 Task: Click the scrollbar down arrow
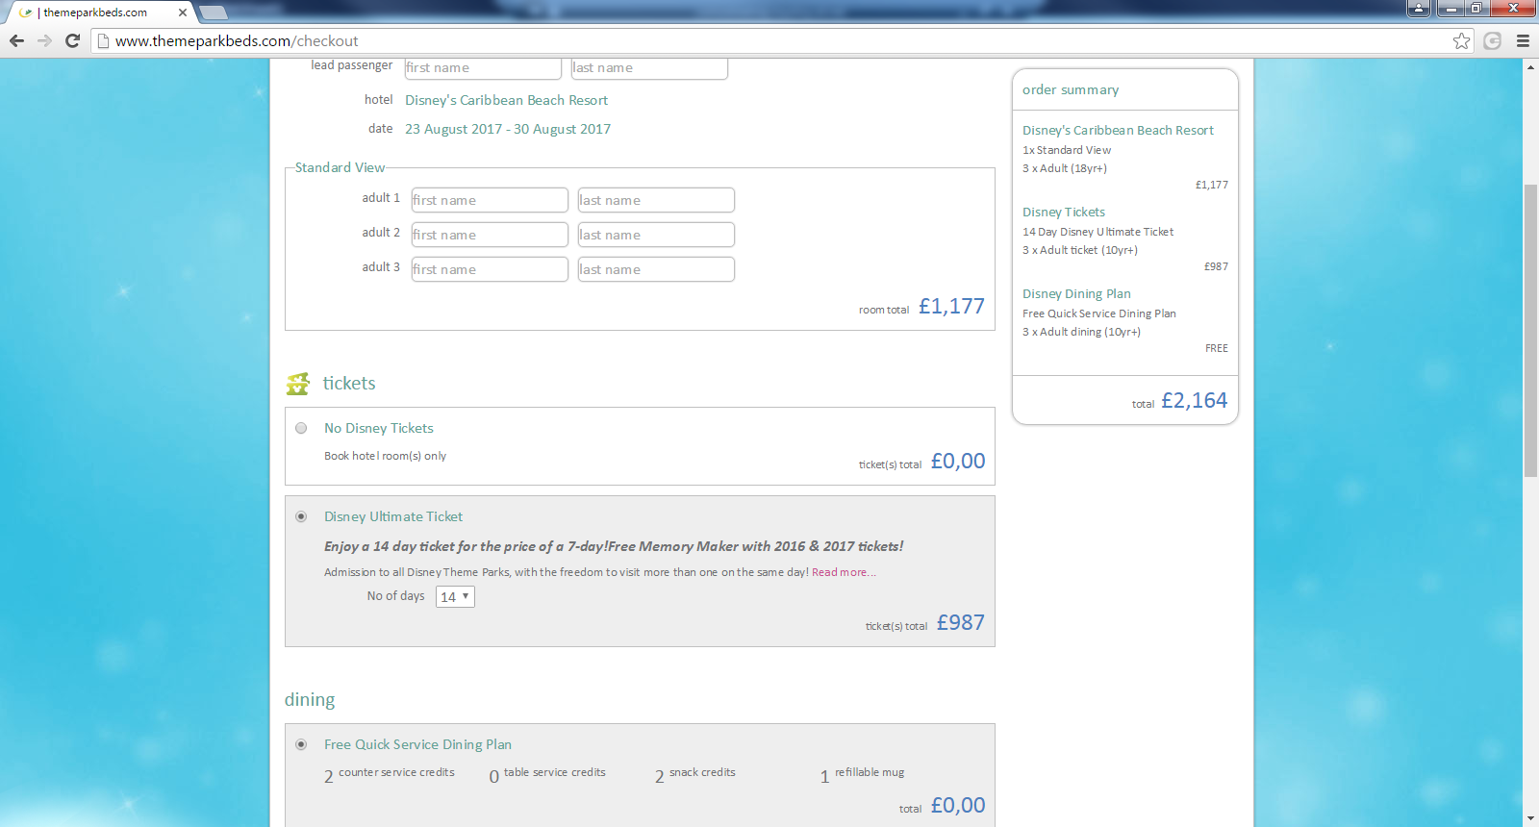coord(1530,818)
